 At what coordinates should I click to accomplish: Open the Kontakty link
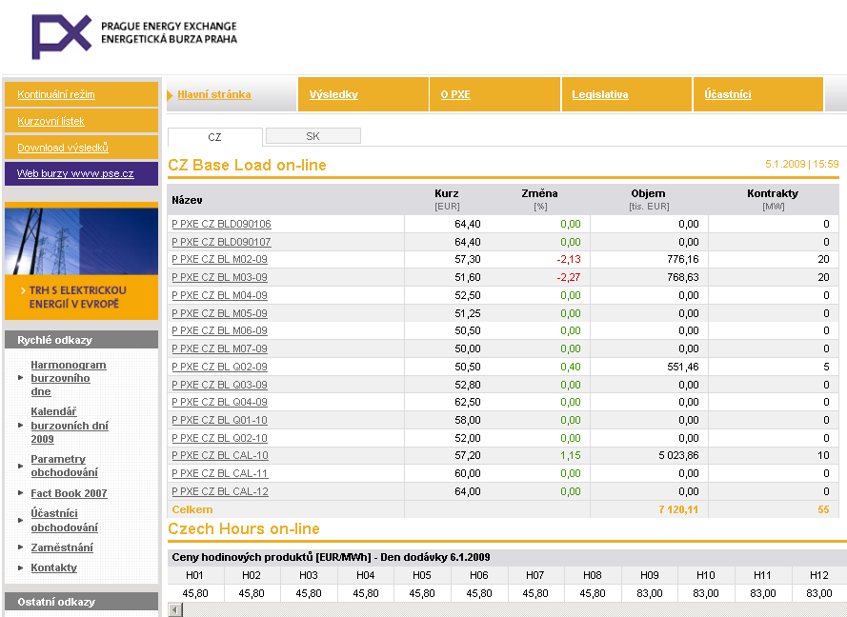53,567
